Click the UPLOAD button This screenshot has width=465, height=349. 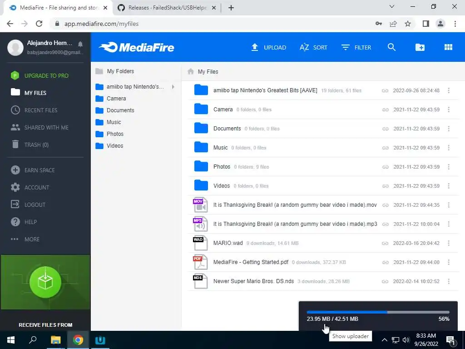(269, 47)
